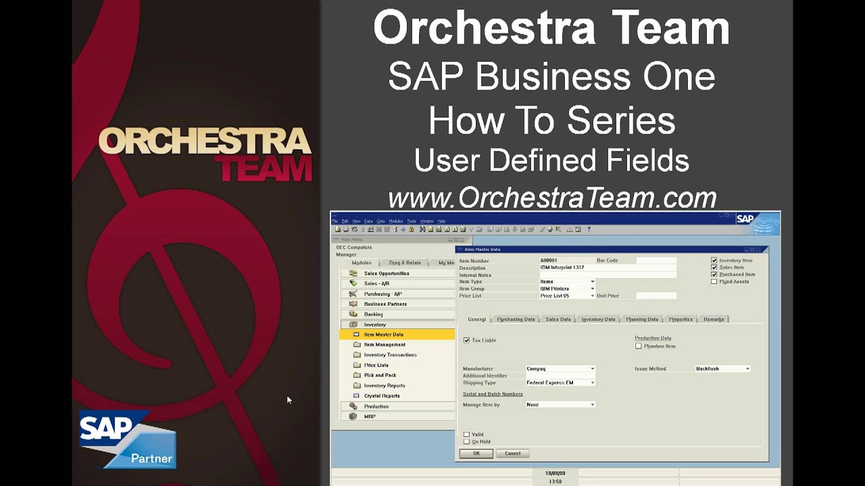The width and height of the screenshot is (865, 486).
Task: Uncheck the Tax Liable checkbox
Action: pos(466,340)
